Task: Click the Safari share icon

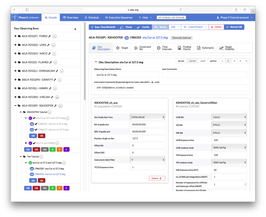Action: tap(236, 10)
